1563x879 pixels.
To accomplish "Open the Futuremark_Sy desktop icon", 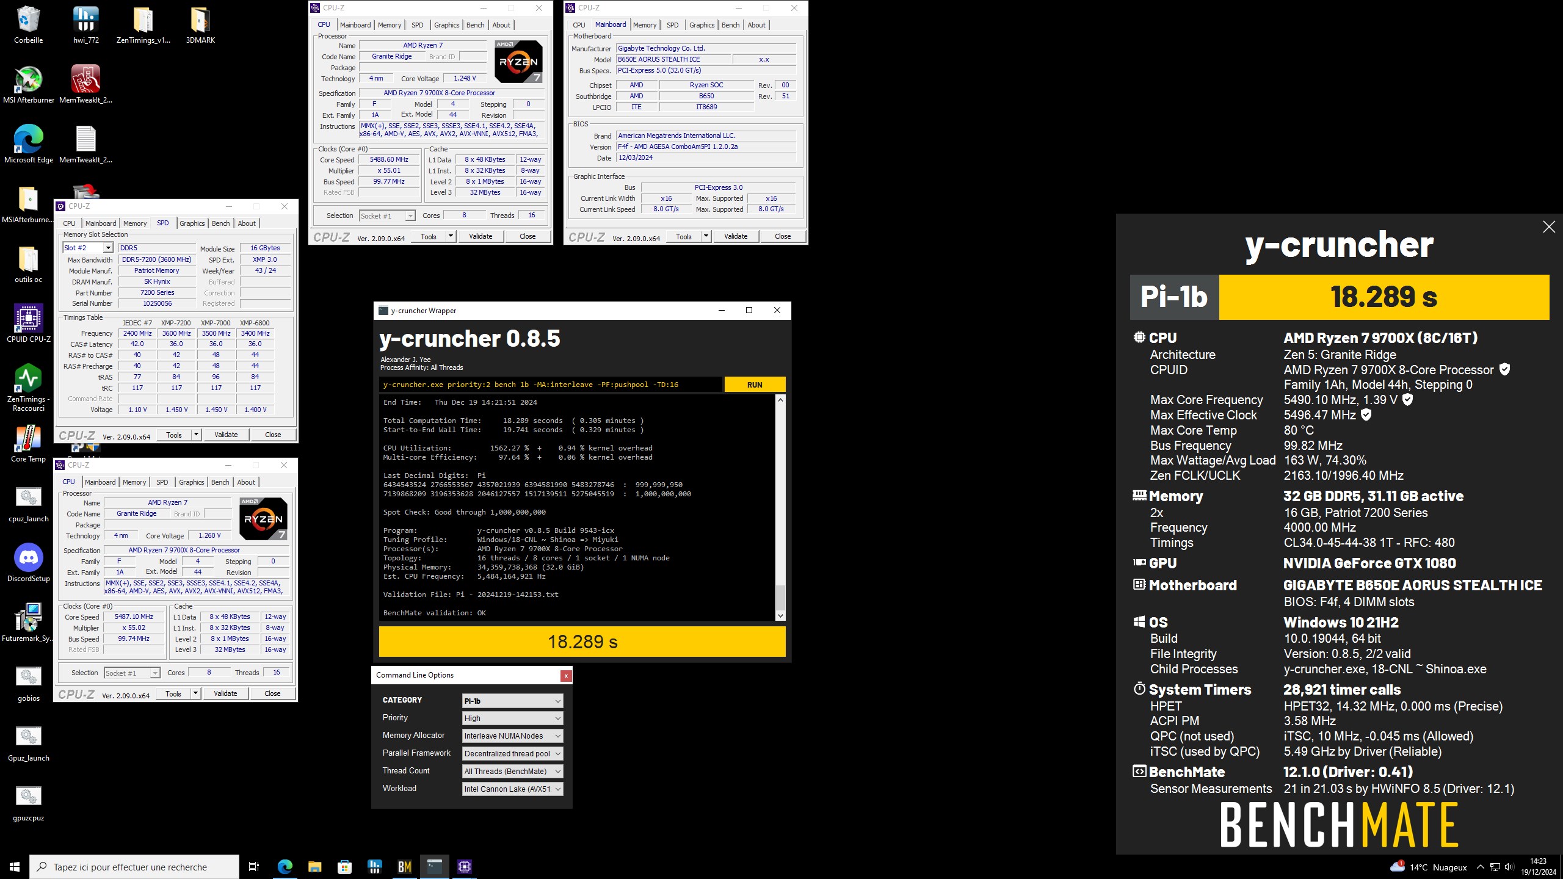I will click(x=28, y=623).
